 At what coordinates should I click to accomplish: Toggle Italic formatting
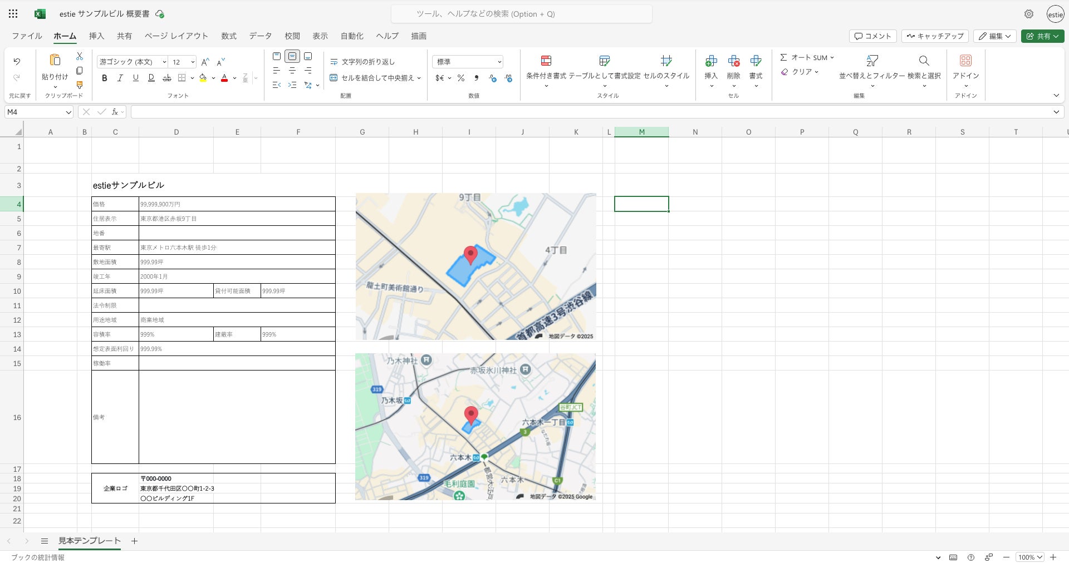[x=120, y=78]
